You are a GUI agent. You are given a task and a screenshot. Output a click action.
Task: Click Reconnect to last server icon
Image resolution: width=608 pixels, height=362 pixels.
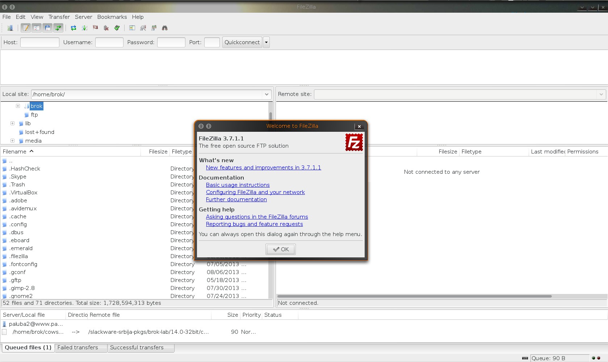[x=117, y=28]
